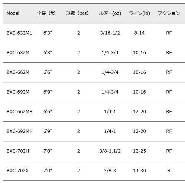Image resolution: width=185 pixels, height=183 pixels.
Task: Select the BXC-692M row label
Action: (x=18, y=92)
